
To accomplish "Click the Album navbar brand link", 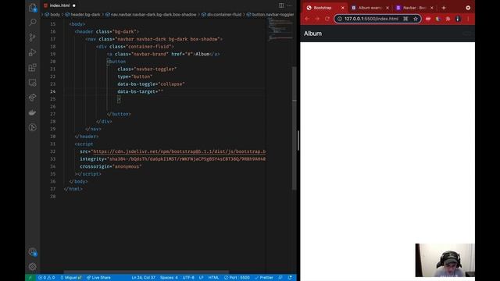I will 312,34.
